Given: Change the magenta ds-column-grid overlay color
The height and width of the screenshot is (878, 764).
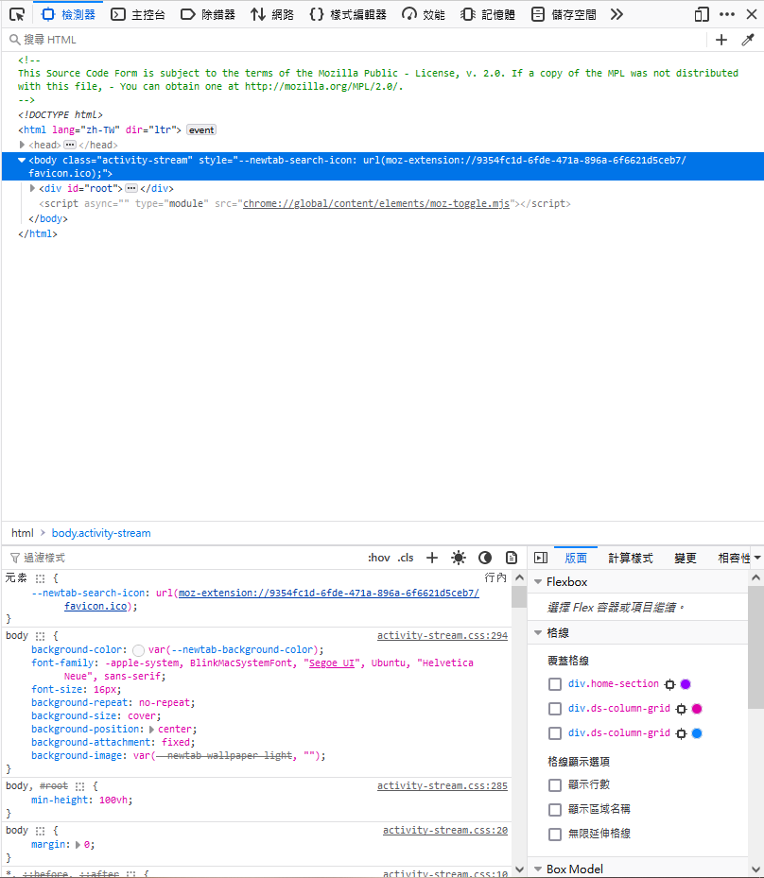Looking at the screenshot, I should [698, 709].
